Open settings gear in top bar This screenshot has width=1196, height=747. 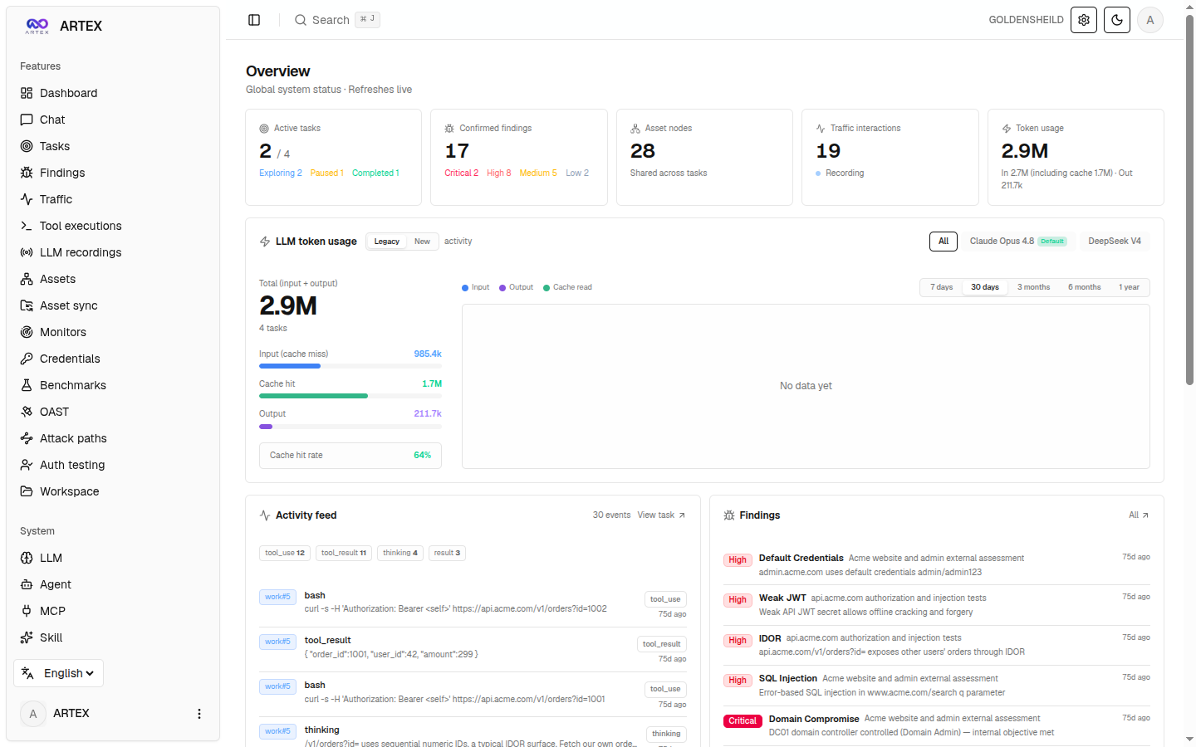1084,20
